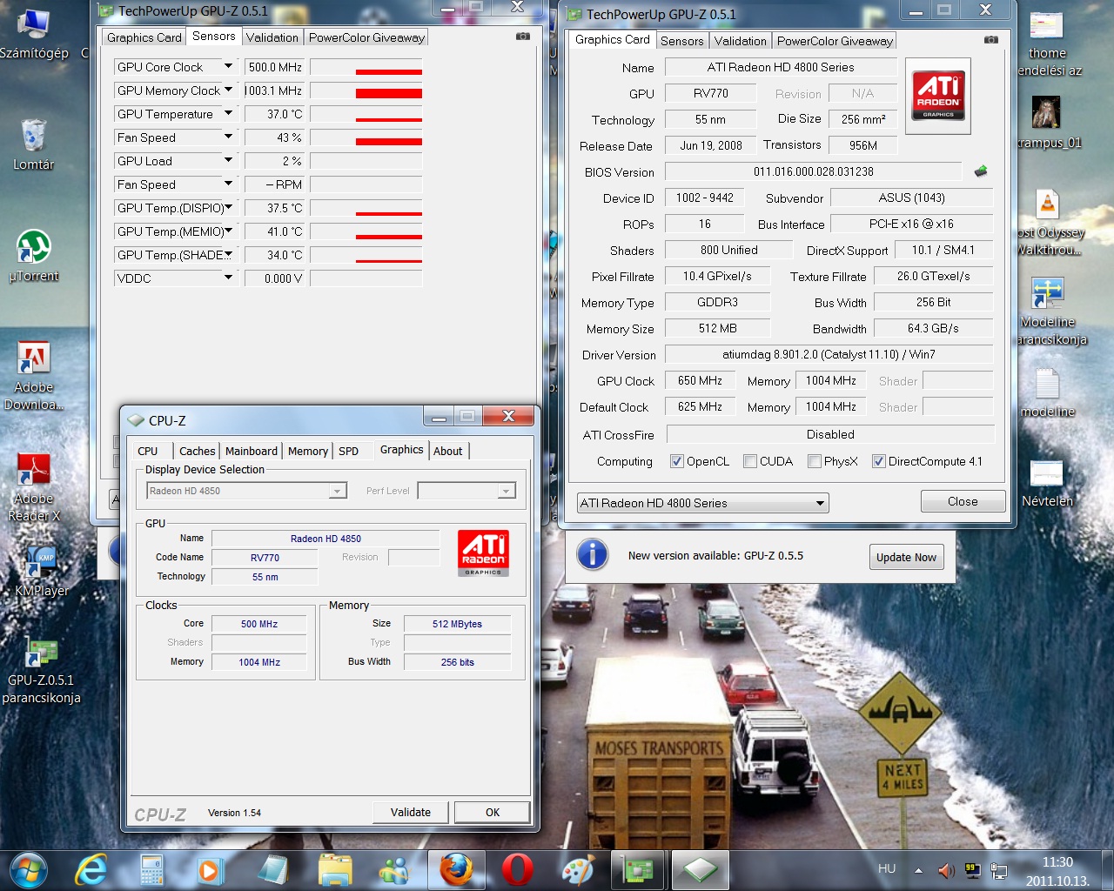Switch to Graphics Card tab in Sensors window

(x=144, y=37)
